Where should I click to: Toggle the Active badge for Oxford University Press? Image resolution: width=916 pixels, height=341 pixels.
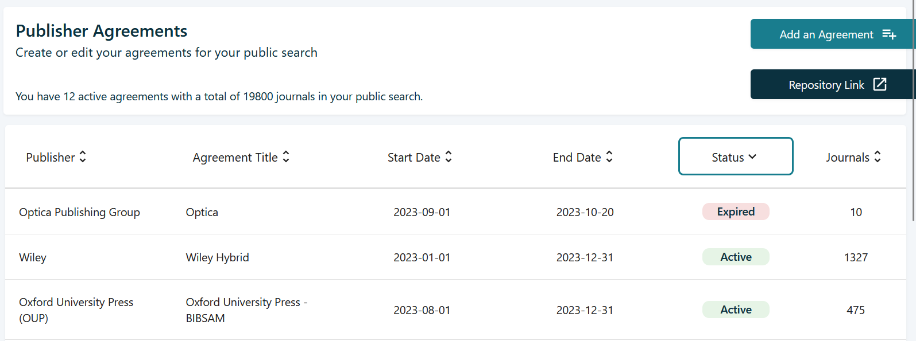(736, 309)
